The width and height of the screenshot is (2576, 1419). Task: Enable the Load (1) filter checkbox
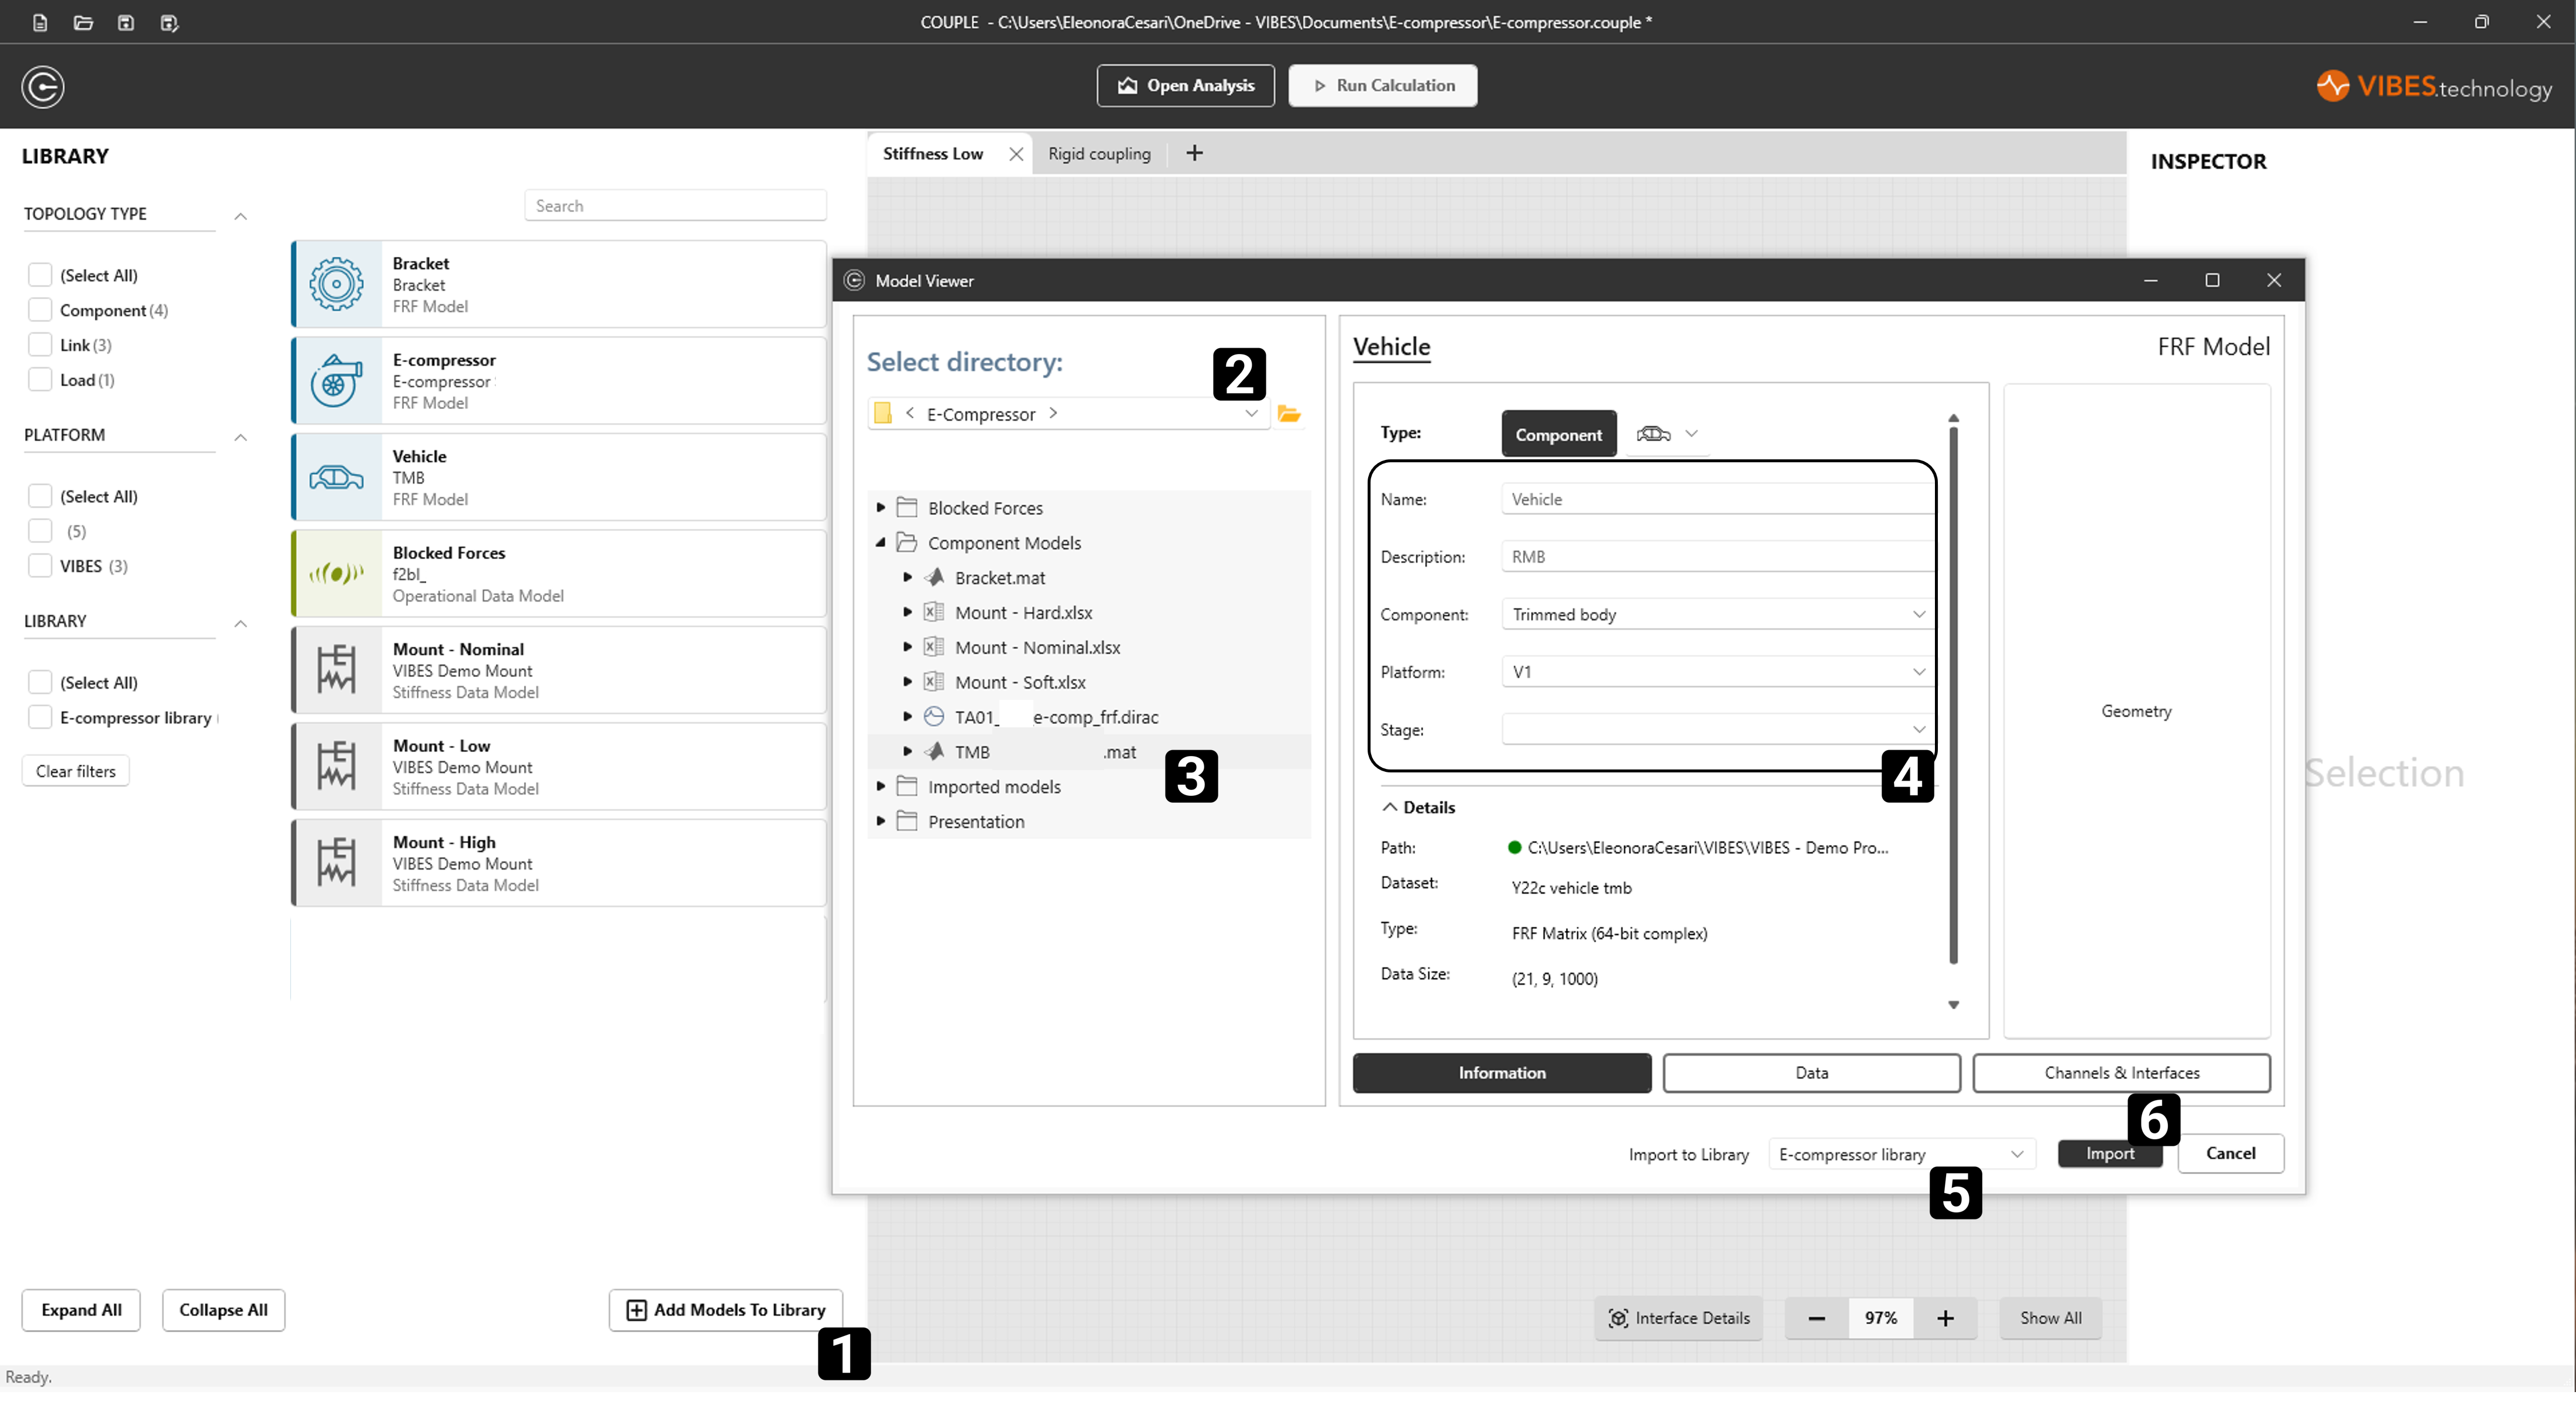tap(40, 380)
